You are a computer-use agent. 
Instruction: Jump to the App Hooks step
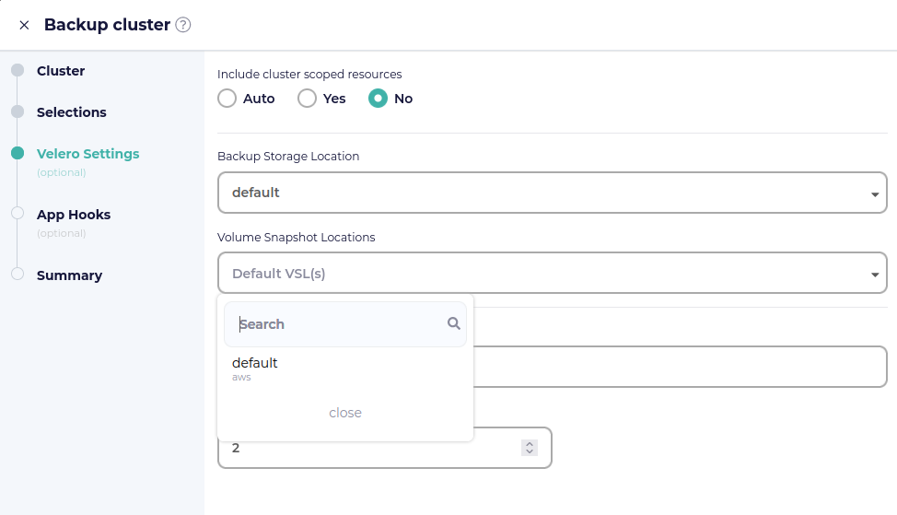74,215
